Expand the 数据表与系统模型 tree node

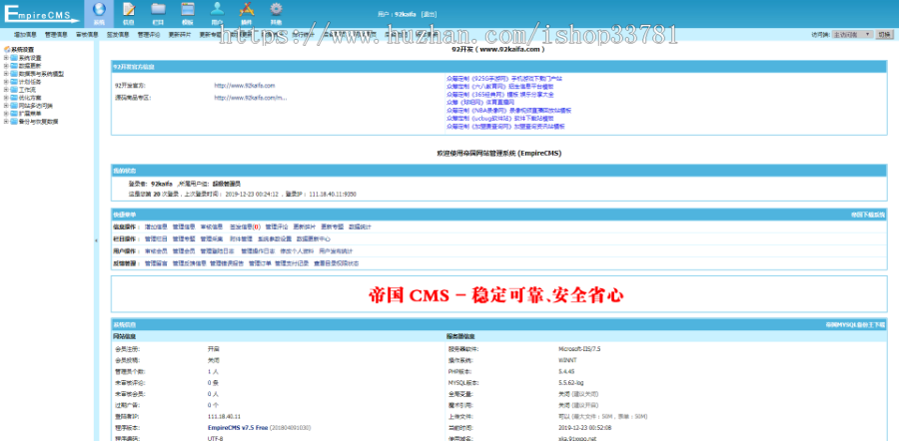point(6,74)
